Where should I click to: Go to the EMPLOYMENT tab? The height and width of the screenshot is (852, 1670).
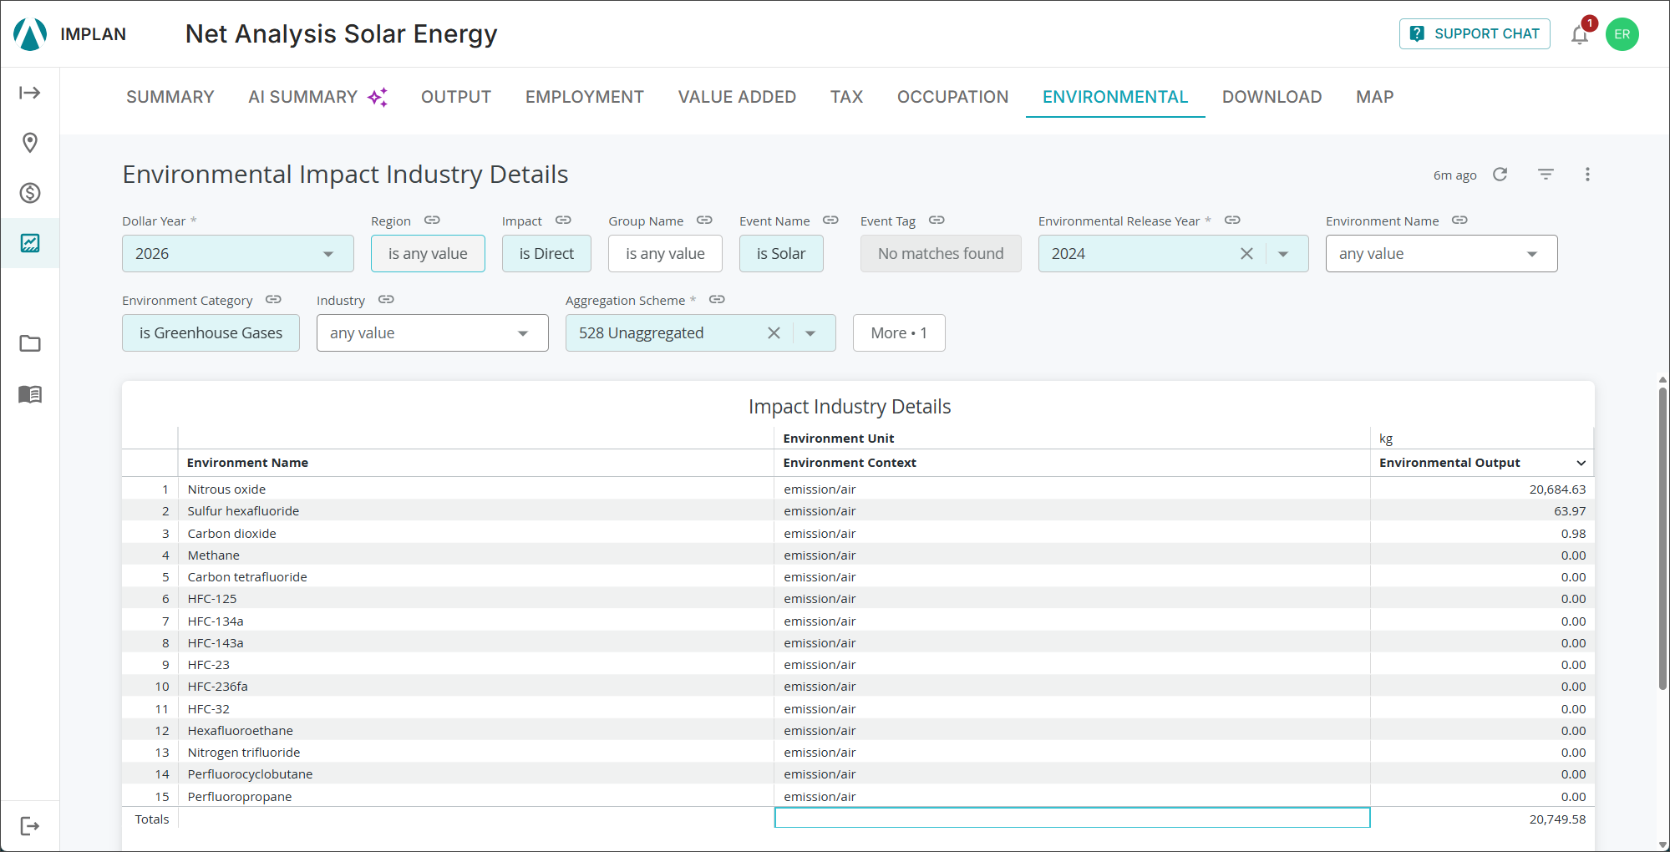pyautogui.click(x=585, y=97)
